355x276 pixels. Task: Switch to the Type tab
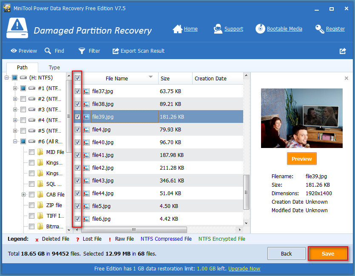coord(54,68)
